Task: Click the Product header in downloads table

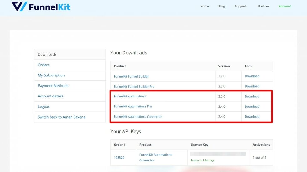Action: pos(120,66)
